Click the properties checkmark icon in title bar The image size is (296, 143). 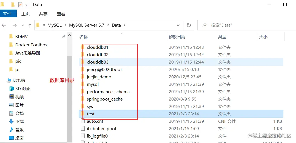tap(20, 5)
